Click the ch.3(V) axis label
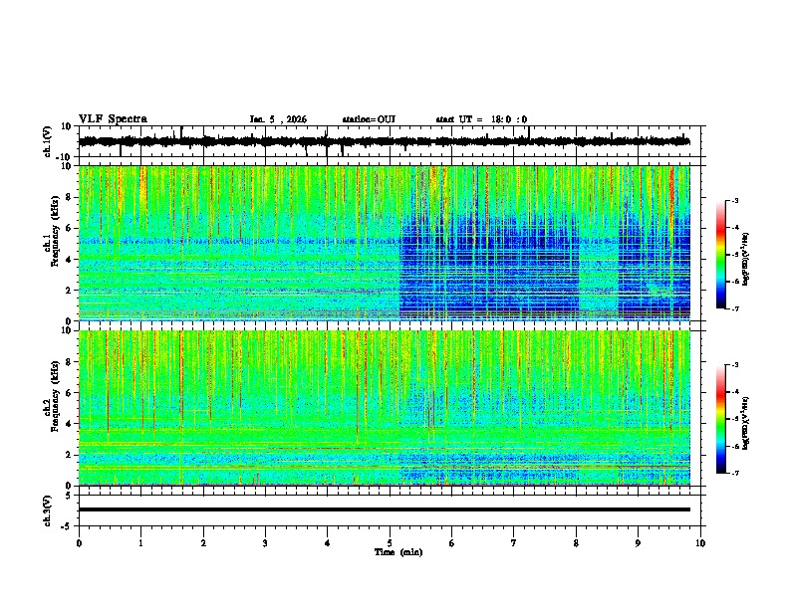Image resolution: width=789 pixels, height=609 pixels. [48, 510]
